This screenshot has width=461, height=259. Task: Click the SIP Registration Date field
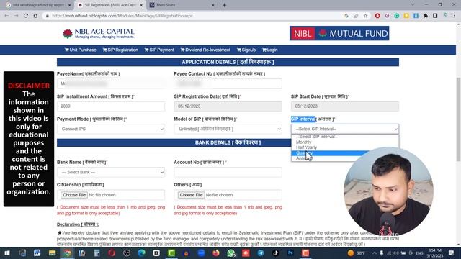[228, 106]
